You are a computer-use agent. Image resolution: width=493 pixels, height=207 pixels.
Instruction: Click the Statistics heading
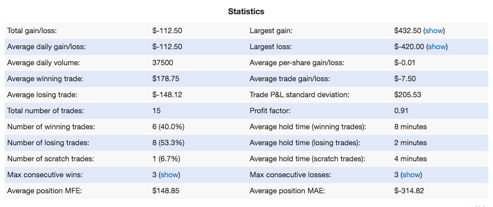(x=246, y=11)
